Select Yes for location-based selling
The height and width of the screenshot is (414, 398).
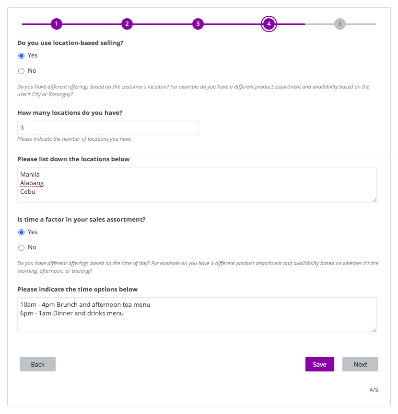pyautogui.click(x=21, y=56)
